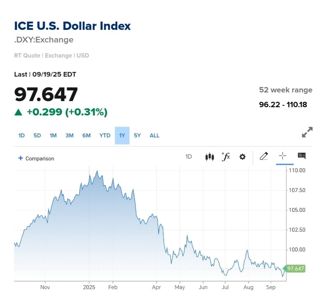326x292 pixels.
Task: Select the 1M time range
Action: tap(53, 136)
